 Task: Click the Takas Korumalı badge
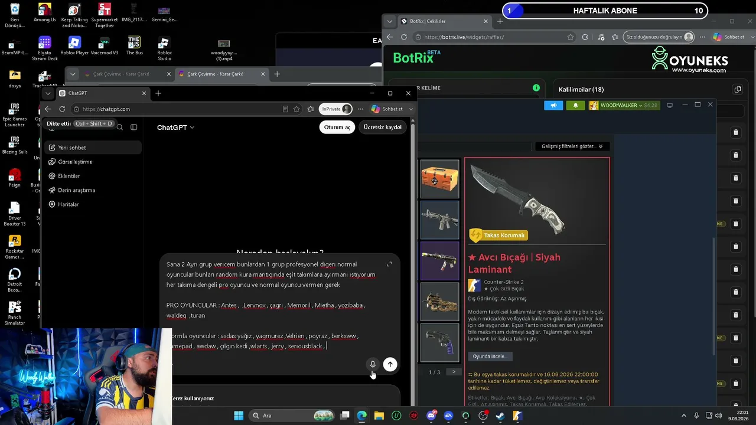(498, 236)
